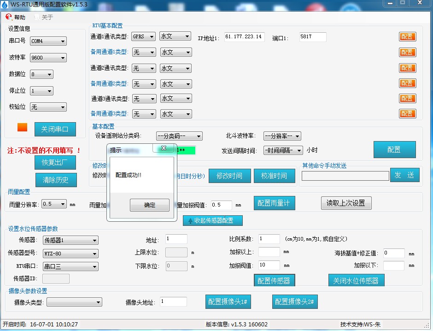Close the 提示 dialog with X button
433x331 pixels.
coord(163,148)
